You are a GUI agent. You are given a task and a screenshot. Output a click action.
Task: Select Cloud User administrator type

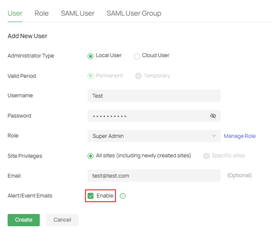pos(137,56)
